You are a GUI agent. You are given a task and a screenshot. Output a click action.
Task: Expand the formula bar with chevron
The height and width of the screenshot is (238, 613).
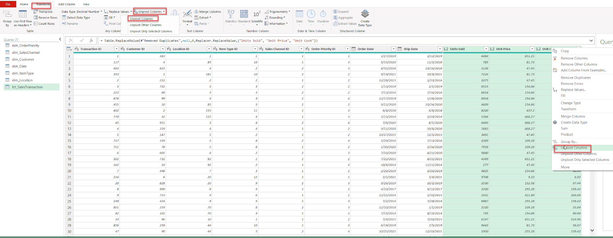(x=591, y=40)
